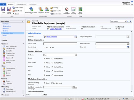Choose Do Not Send marketing materials

click(x=52, y=83)
